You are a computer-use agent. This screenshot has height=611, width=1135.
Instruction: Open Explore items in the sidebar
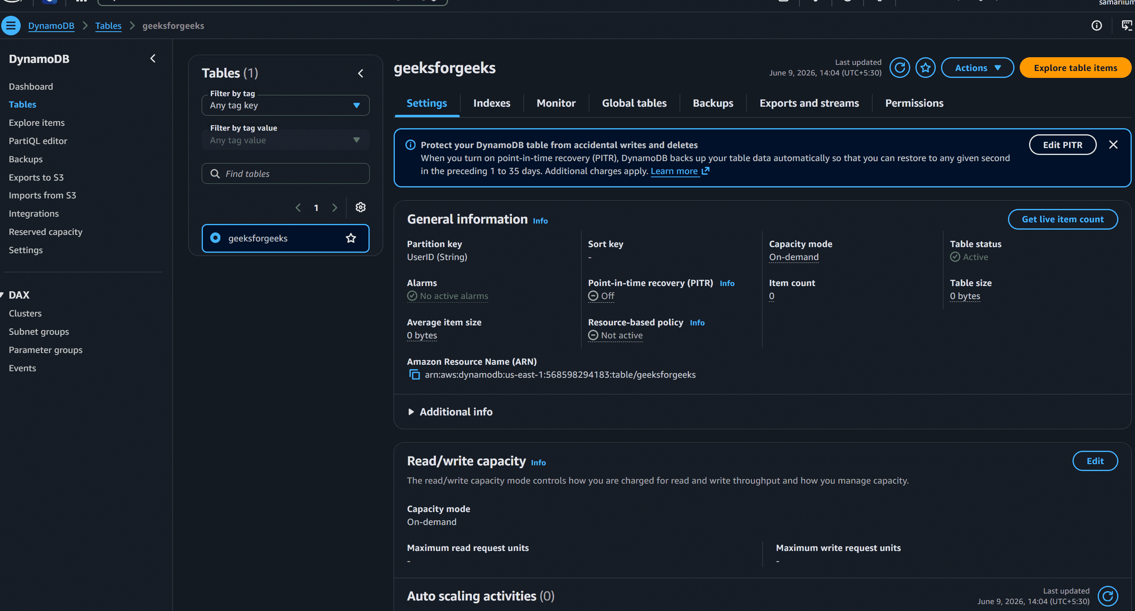37,123
